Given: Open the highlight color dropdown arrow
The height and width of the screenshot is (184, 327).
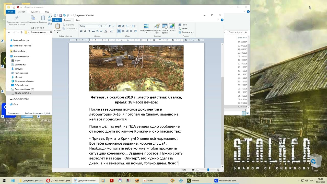Looking at the screenshot, I should point(114,31).
